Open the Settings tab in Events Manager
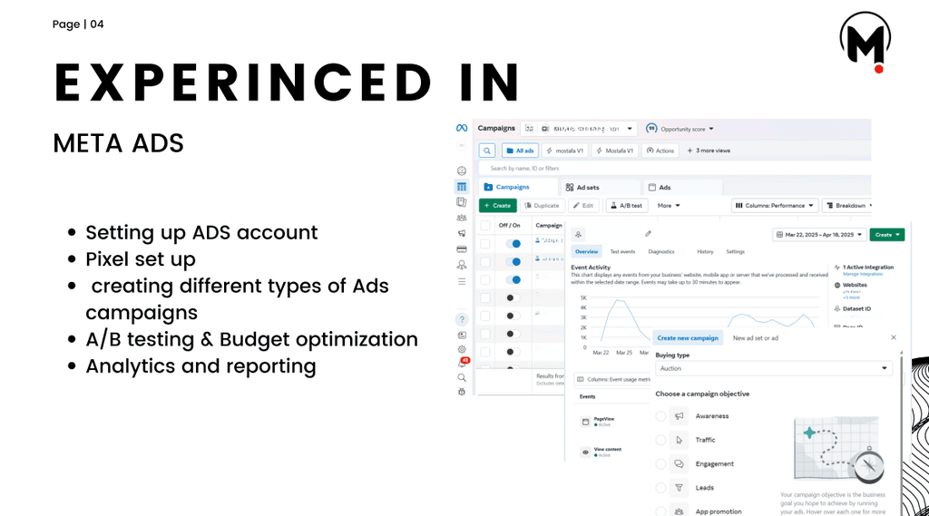This screenshot has width=929, height=516. pyautogui.click(x=735, y=252)
